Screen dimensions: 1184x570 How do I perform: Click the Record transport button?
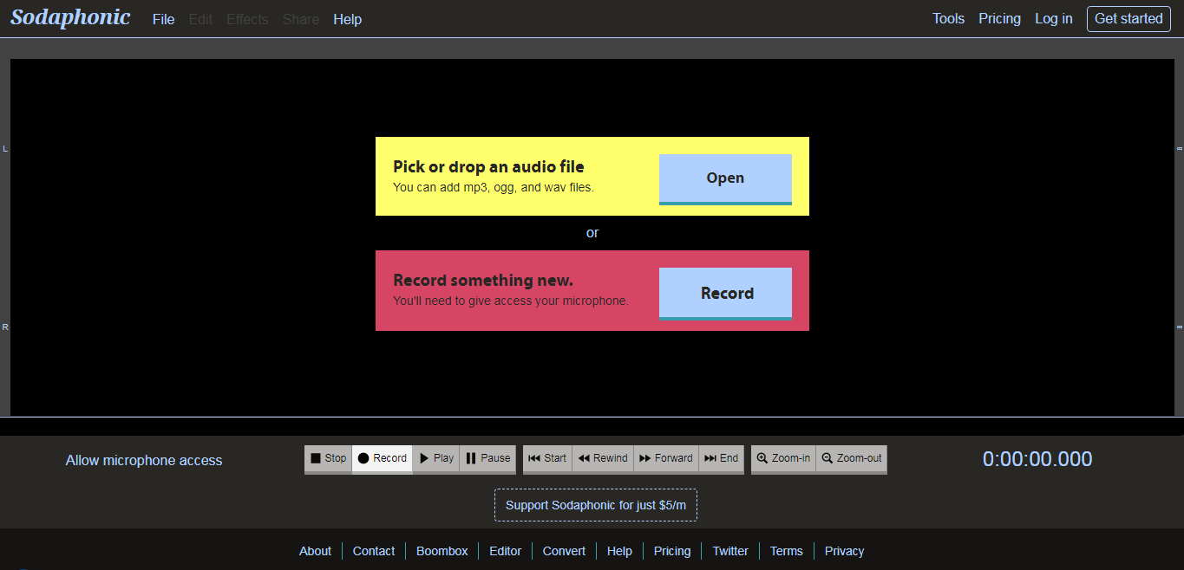pos(383,459)
